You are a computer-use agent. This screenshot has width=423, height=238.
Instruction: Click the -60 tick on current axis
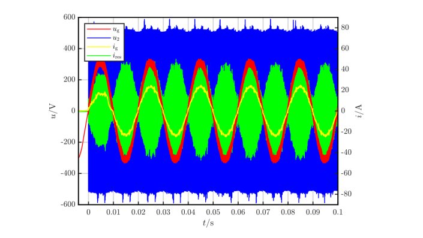click(346, 173)
